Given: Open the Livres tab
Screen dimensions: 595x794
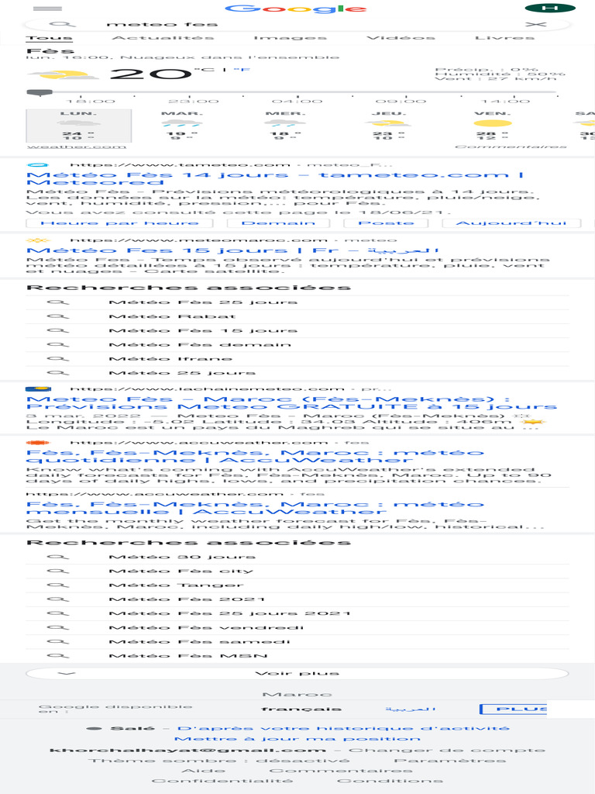Looking at the screenshot, I should click(504, 37).
